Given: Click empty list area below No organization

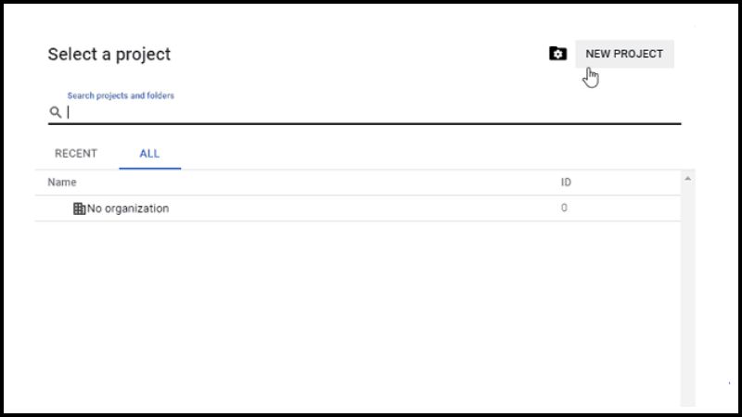Looking at the screenshot, I should (358, 312).
